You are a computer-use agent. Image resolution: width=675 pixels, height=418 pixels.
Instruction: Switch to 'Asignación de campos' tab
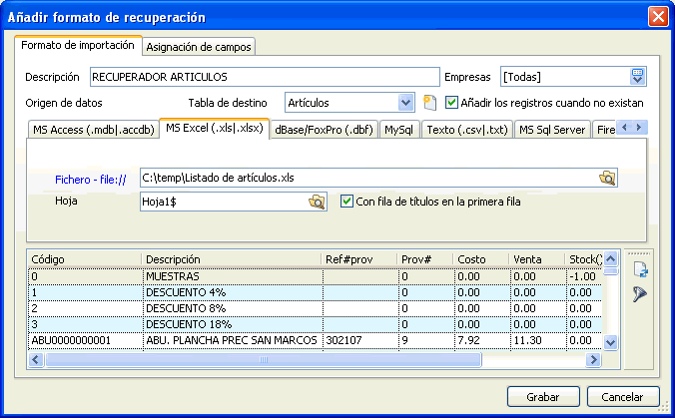click(x=199, y=47)
